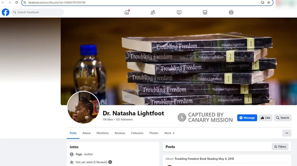Open site information icon in address bar
The width and height of the screenshot is (297, 166).
tap(25, 3)
